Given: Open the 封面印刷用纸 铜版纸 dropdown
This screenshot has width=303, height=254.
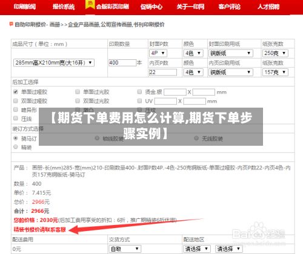Looking at the screenshot, I should click(x=231, y=53).
